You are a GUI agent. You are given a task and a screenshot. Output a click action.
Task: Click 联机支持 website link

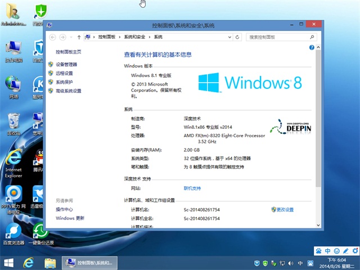click(192, 188)
